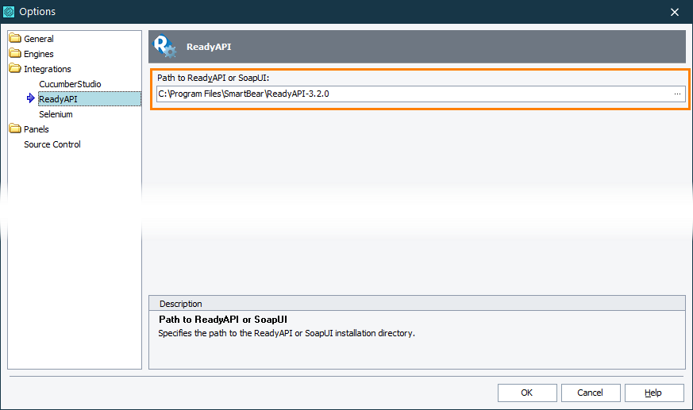Click the Options window title icon
693x410 pixels.
pyautogui.click(x=10, y=12)
